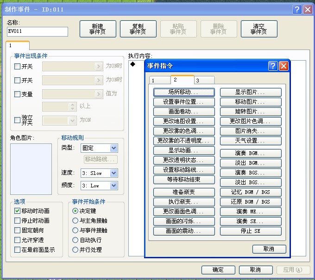Click into the 名称 field containing EV011
This screenshot has width=315, height=280.
(38, 31)
